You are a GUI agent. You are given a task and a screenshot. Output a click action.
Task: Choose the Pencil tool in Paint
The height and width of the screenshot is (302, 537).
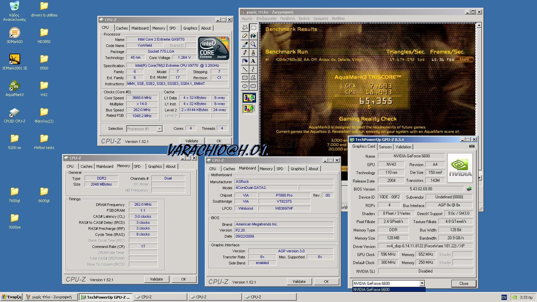(x=245, y=53)
